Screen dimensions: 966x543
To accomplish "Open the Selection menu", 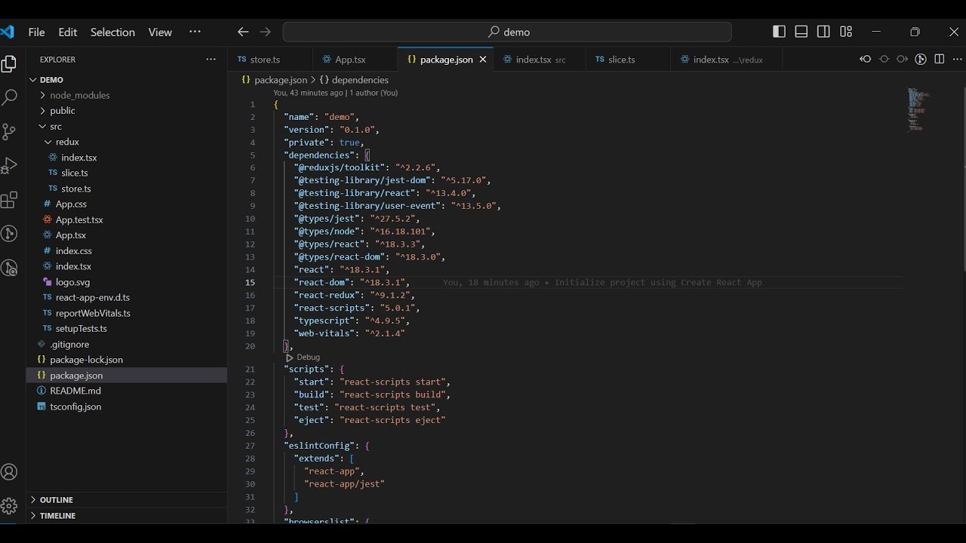I will click(112, 32).
